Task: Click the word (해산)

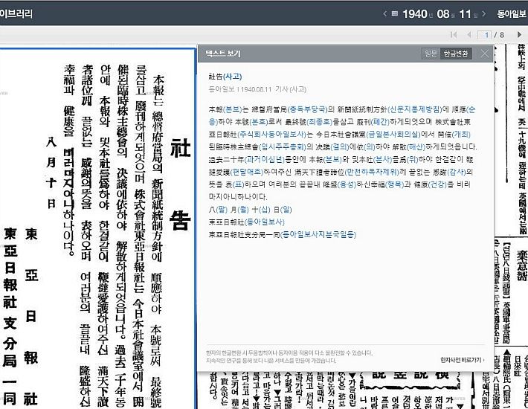Action: (x=416, y=146)
